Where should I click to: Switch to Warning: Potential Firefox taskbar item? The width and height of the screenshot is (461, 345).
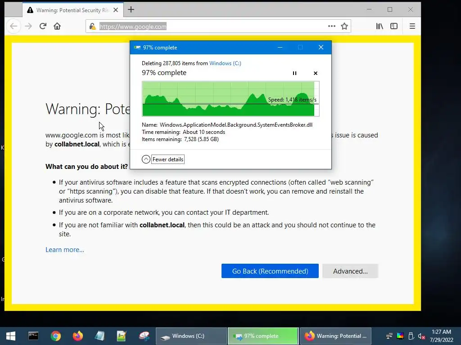click(x=336, y=336)
